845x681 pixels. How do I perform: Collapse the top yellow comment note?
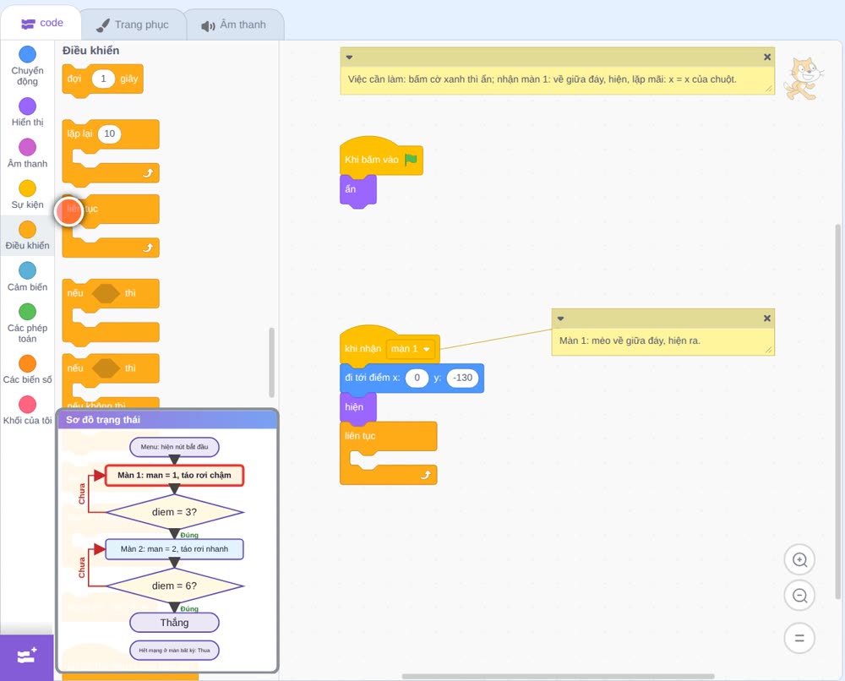tap(349, 57)
